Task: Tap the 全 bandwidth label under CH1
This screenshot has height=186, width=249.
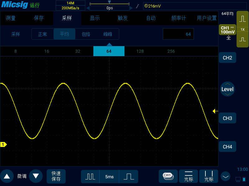Action: (x=228, y=38)
